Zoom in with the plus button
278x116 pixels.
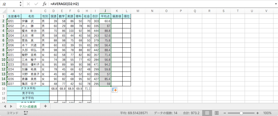tap(258, 113)
